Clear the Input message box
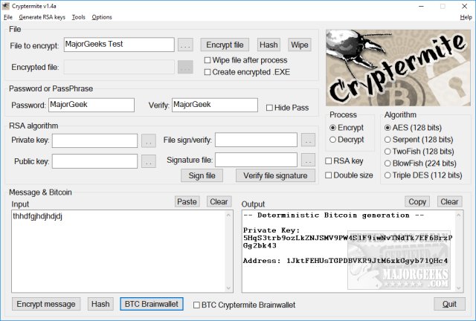This screenshot has width=476, height=321. 219,202
